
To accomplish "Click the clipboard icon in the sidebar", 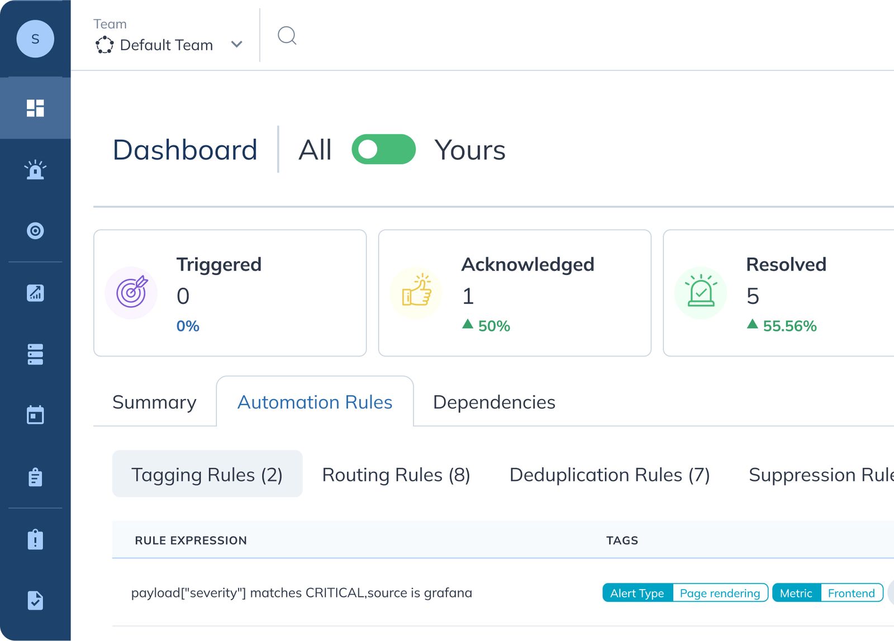I will [36, 477].
